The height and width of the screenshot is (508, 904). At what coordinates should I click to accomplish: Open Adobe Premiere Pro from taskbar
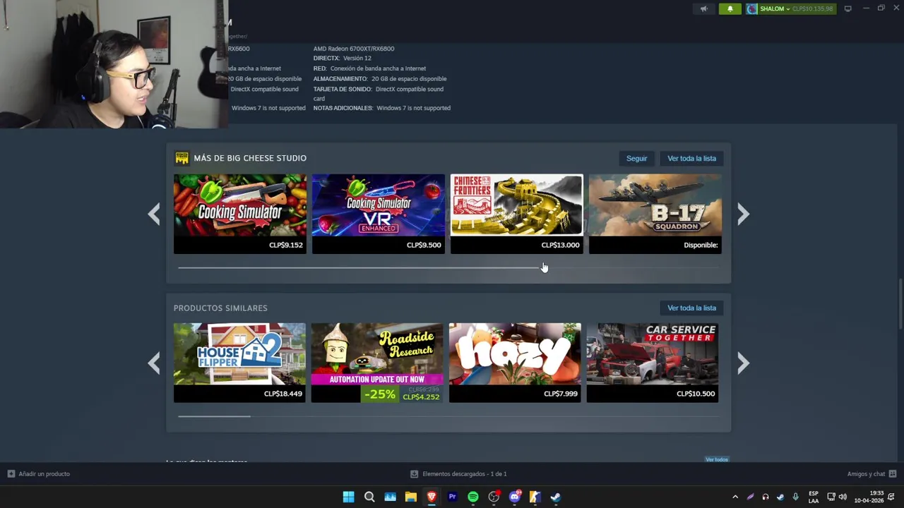452,497
